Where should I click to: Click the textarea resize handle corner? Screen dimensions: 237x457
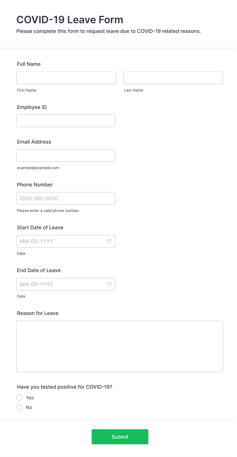[220, 370]
